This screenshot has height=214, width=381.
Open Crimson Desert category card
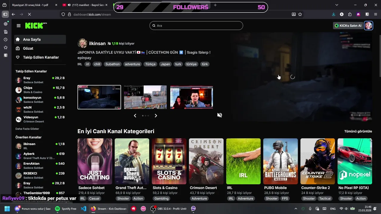tap(206, 161)
